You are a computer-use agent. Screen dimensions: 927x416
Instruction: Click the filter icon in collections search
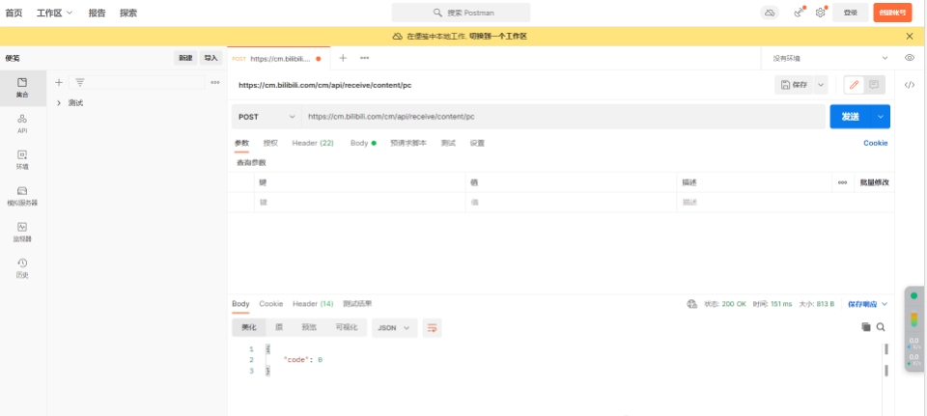(x=79, y=82)
